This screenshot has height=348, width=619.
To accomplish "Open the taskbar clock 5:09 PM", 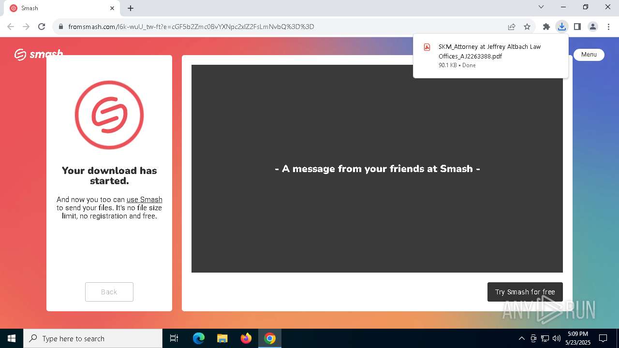I will pos(578,338).
